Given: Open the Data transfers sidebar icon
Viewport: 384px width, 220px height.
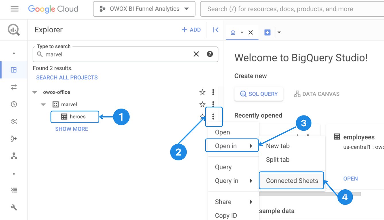Looking at the screenshot, I should coord(14,87).
